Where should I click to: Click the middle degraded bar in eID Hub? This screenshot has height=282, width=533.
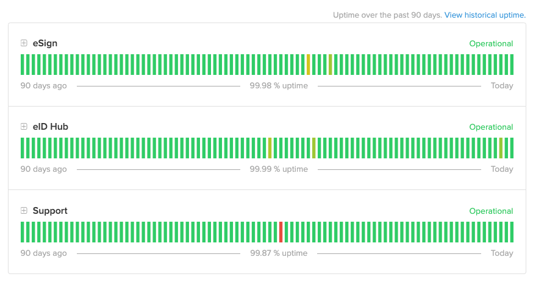click(x=313, y=148)
